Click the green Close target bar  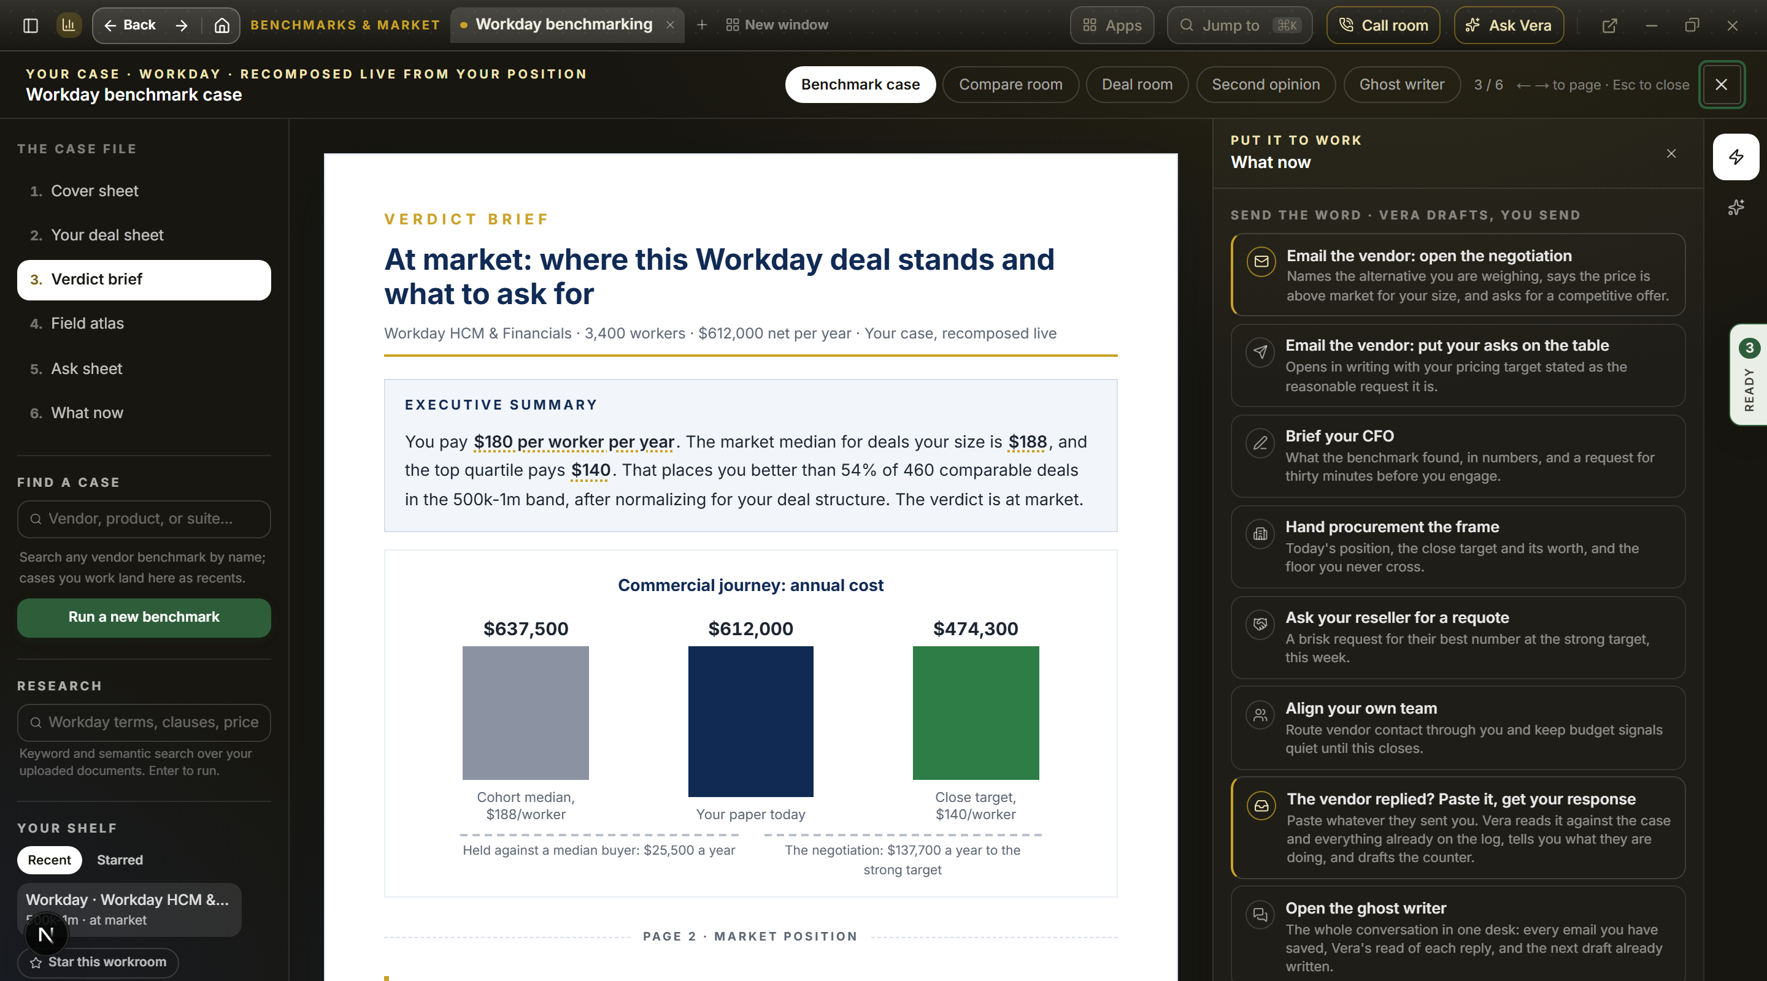(976, 713)
